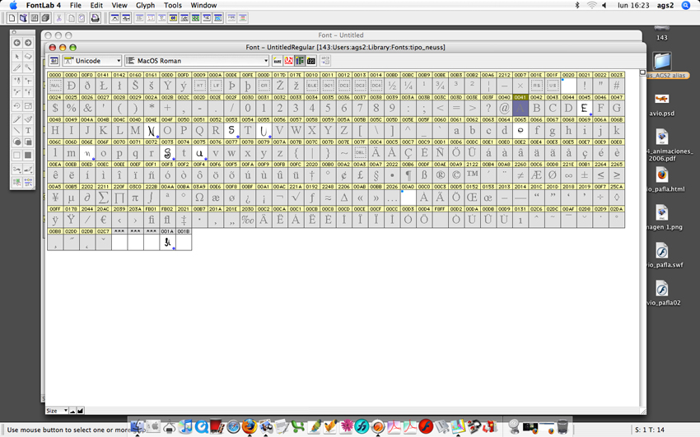Open the Trash in the Dock

[562, 427]
